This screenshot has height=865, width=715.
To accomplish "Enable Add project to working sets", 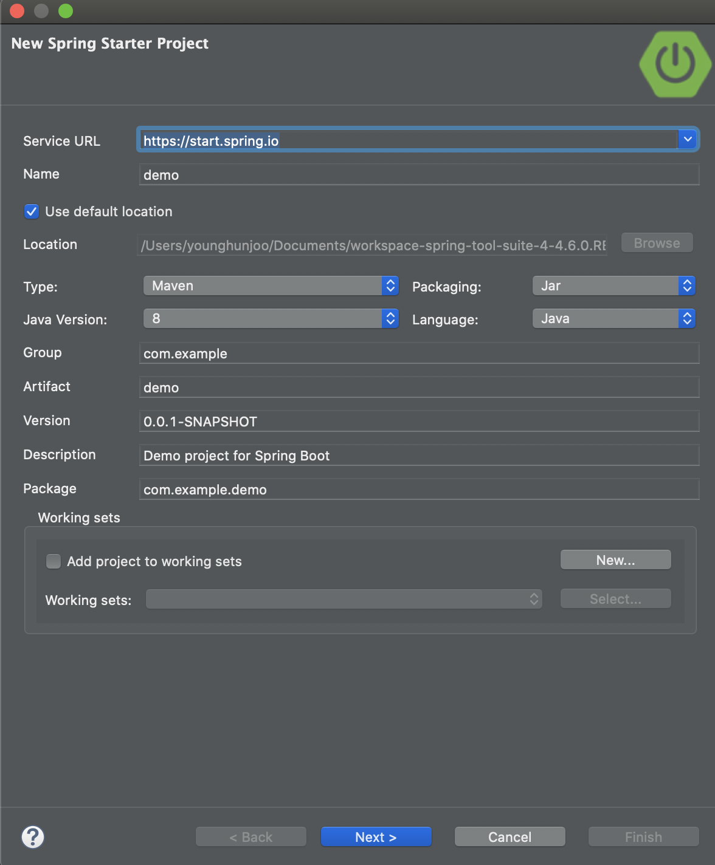I will pyautogui.click(x=54, y=561).
